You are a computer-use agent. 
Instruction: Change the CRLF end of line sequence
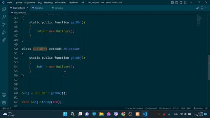[183, 108]
